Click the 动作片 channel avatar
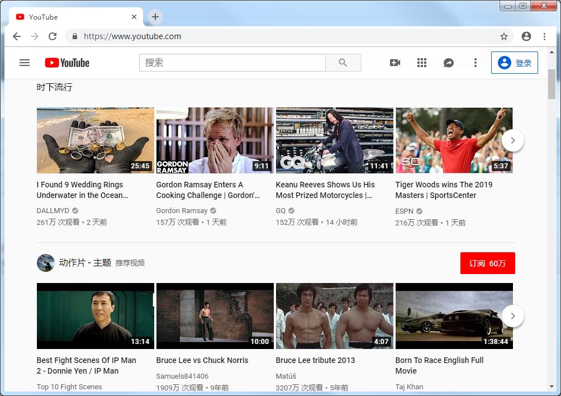The height and width of the screenshot is (396, 561). 45,263
